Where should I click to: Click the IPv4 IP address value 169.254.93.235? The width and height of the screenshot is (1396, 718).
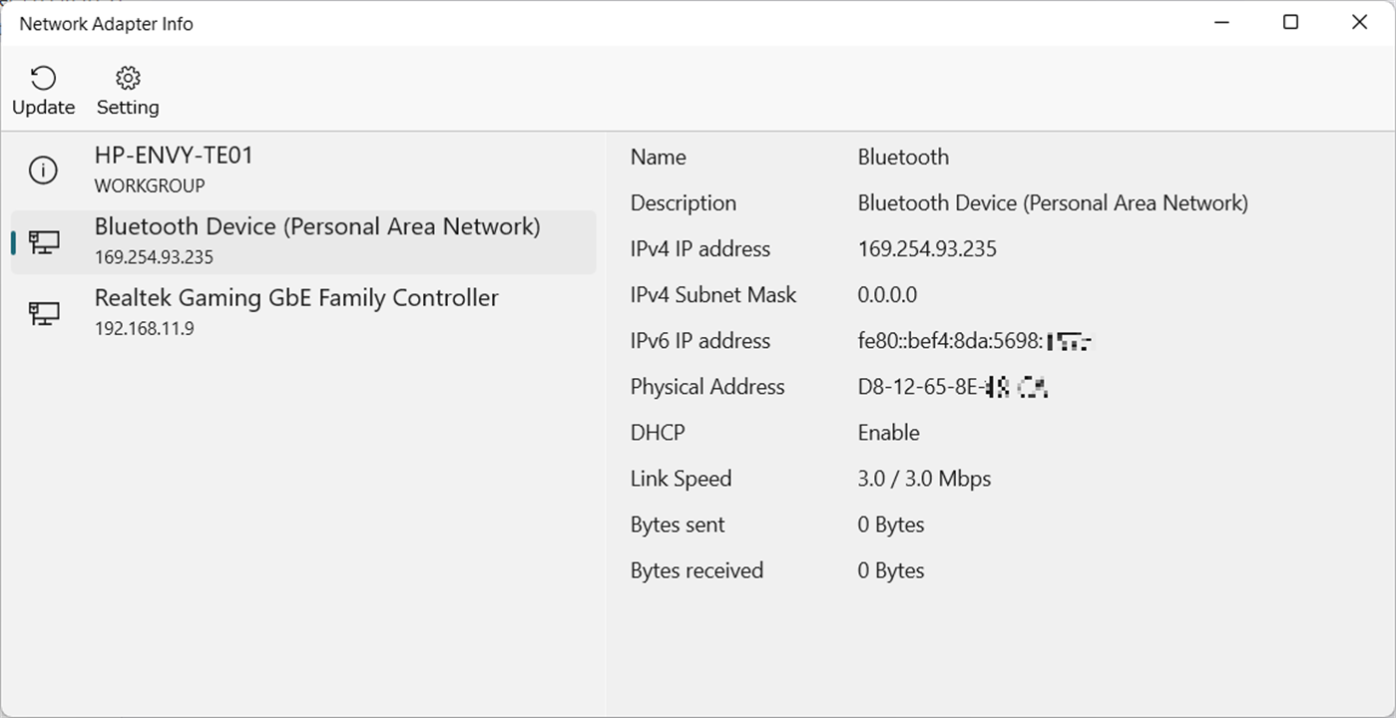click(926, 248)
